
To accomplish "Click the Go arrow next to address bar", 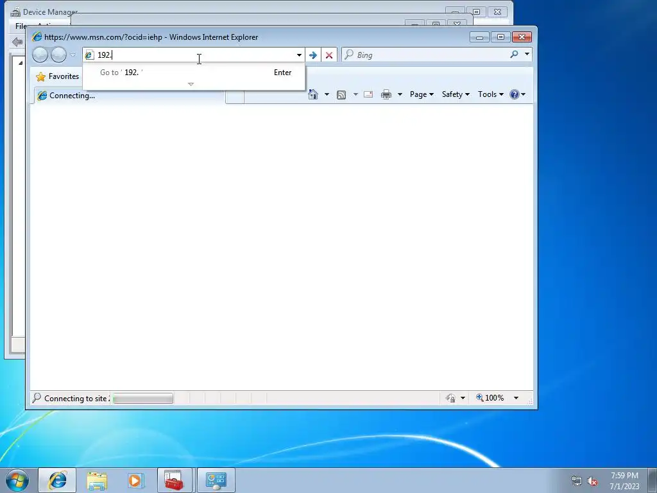I will (x=312, y=55).
